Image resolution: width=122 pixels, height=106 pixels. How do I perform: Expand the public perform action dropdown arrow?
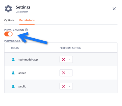coord(69,86)
